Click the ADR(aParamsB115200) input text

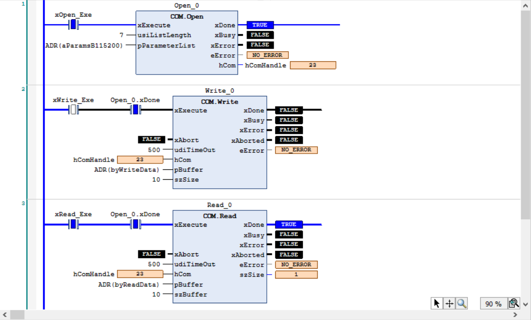click(84, 45)
